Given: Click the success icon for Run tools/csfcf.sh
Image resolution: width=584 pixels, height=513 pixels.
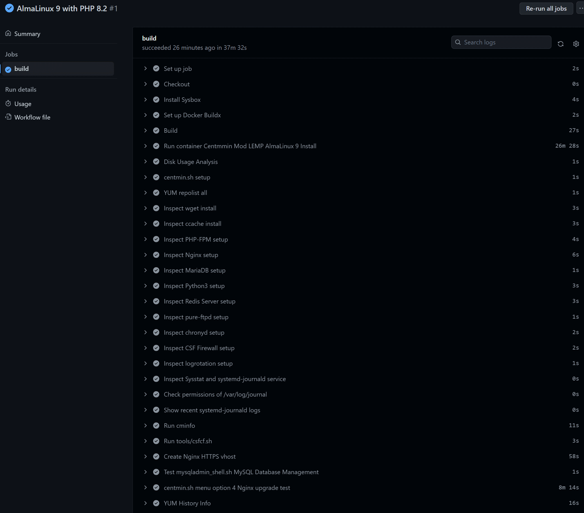Looking at the screenshot, I should coord(156,441).
